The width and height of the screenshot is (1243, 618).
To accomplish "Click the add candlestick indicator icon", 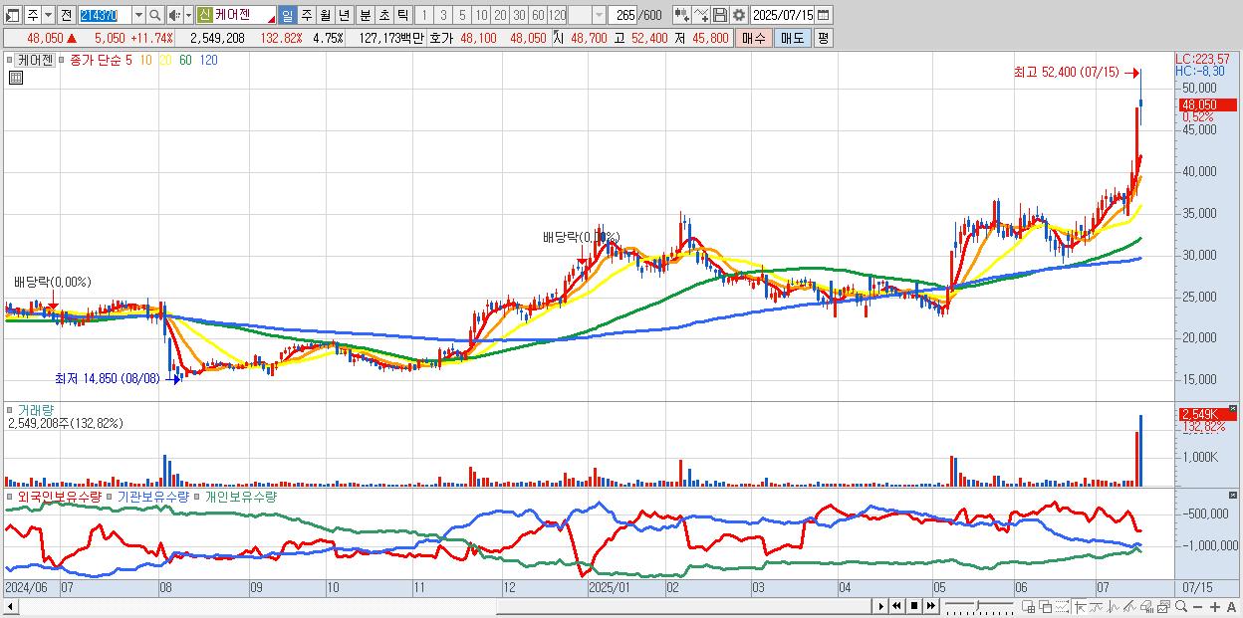I will 682,15.
